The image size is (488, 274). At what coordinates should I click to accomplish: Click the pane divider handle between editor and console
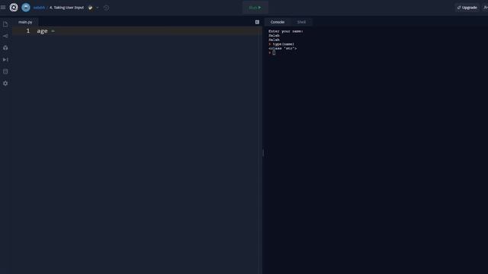coord(263,153)
